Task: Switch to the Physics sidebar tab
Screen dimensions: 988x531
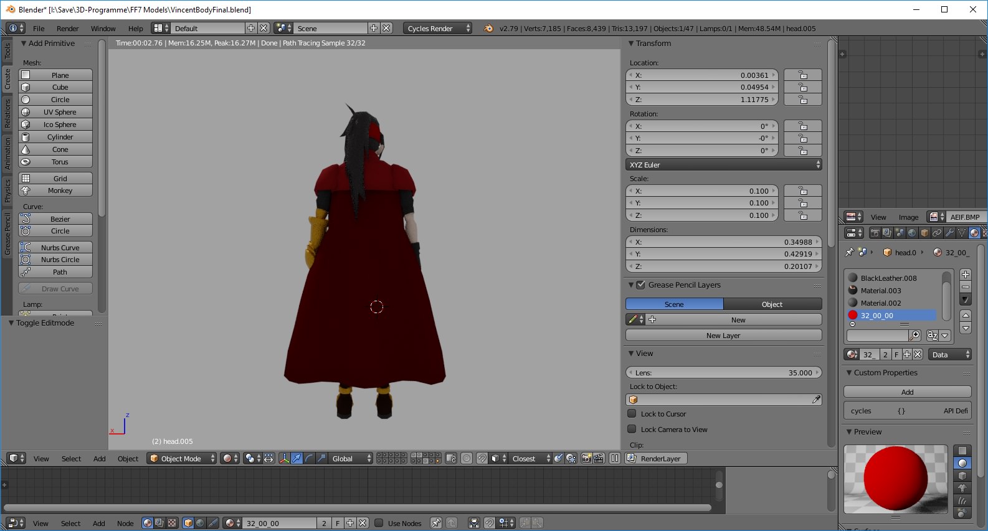Action: (7, 191)
